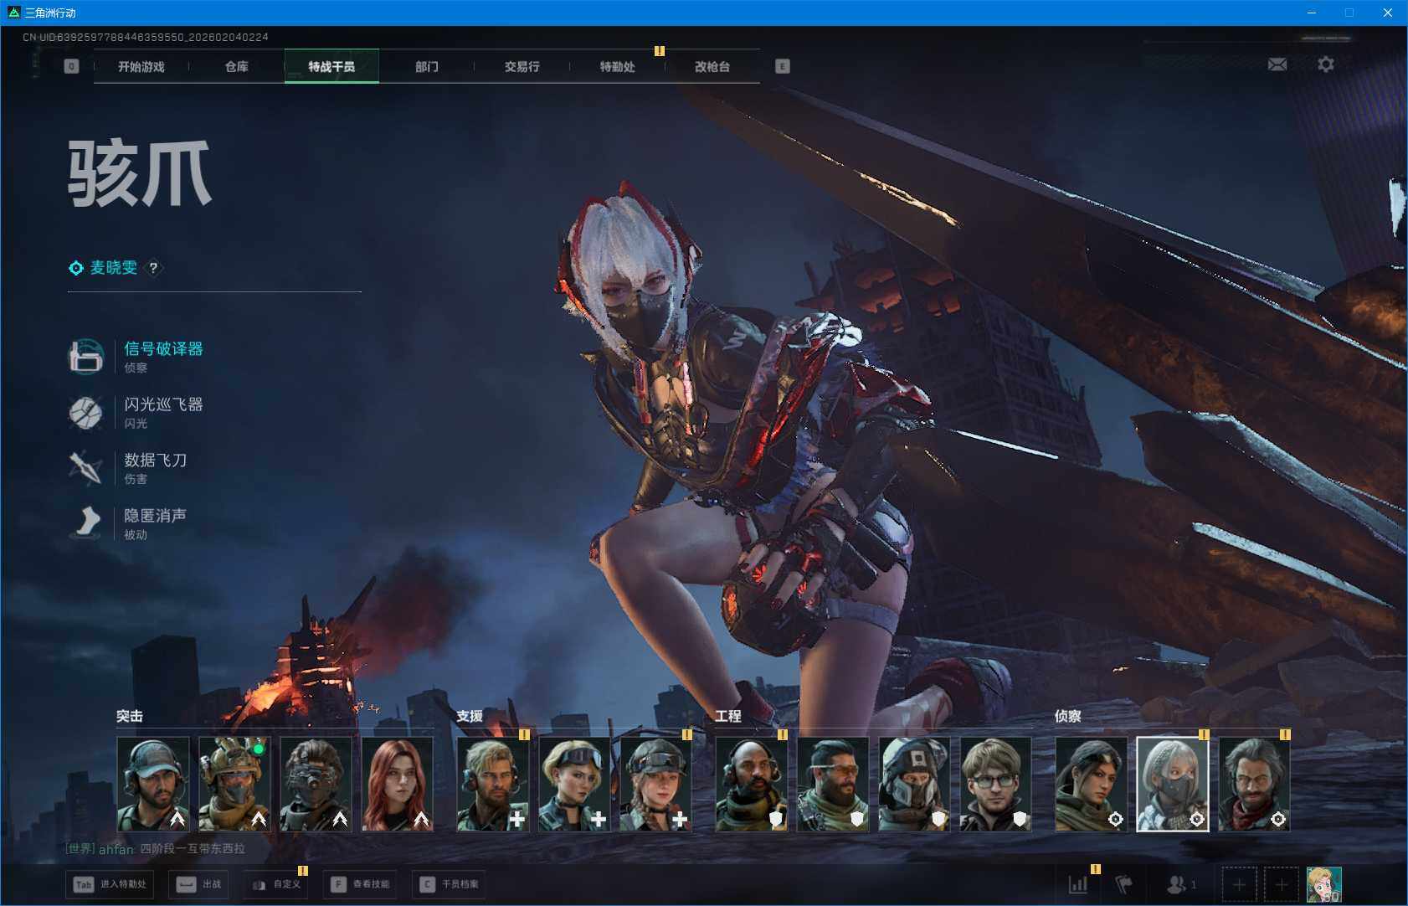
Task: Select the support operator with dark helmet
Action: (x=656, y=784)
